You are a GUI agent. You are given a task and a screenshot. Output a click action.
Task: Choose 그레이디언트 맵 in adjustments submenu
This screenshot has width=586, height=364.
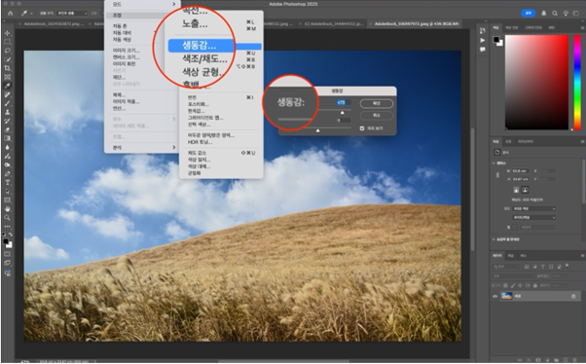point(205,118)
